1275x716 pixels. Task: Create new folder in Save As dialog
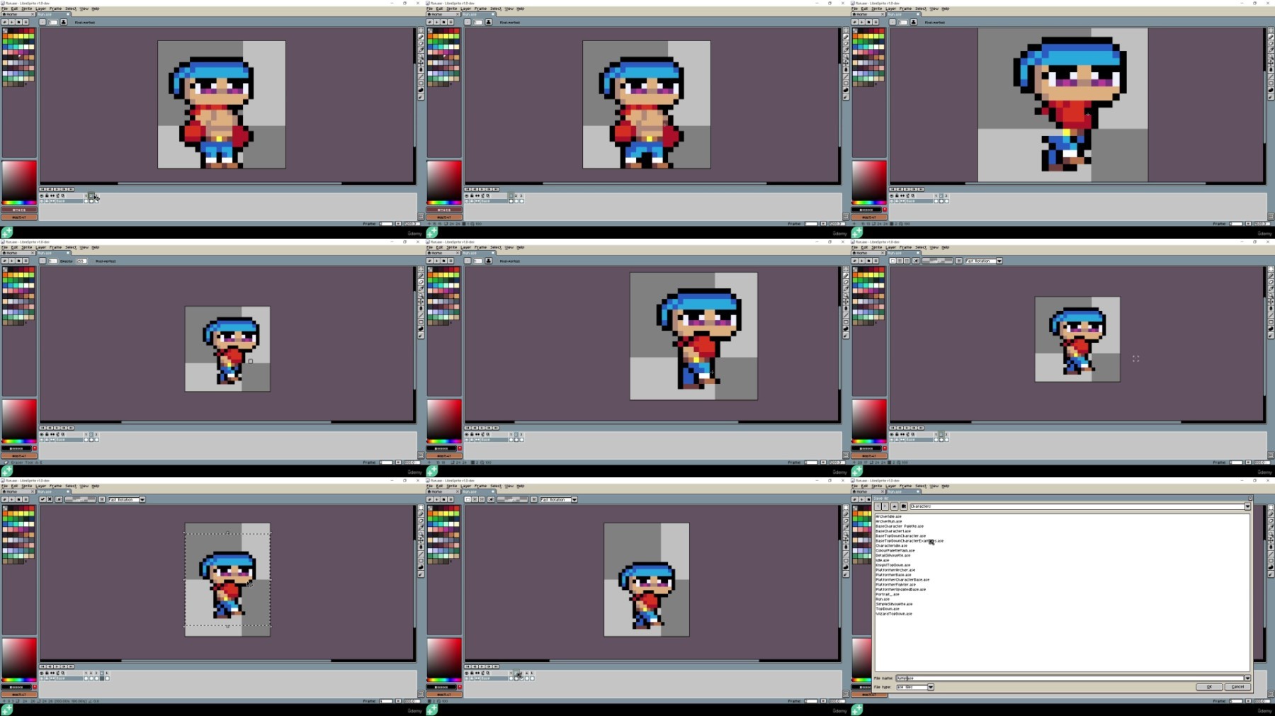(x=904, y=506)
